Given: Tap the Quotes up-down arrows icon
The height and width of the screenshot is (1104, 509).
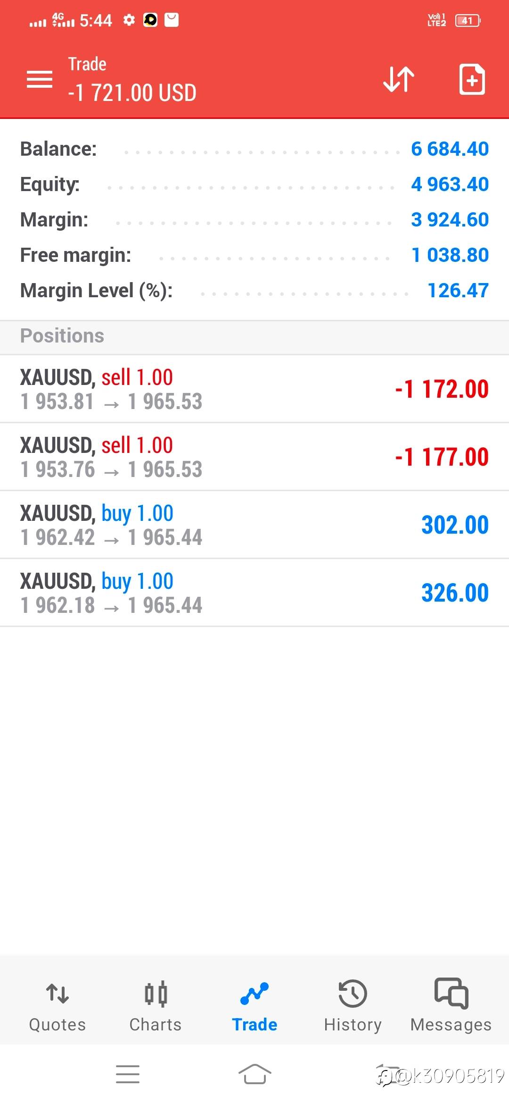Looking at the screenshot, I should 57,993.
